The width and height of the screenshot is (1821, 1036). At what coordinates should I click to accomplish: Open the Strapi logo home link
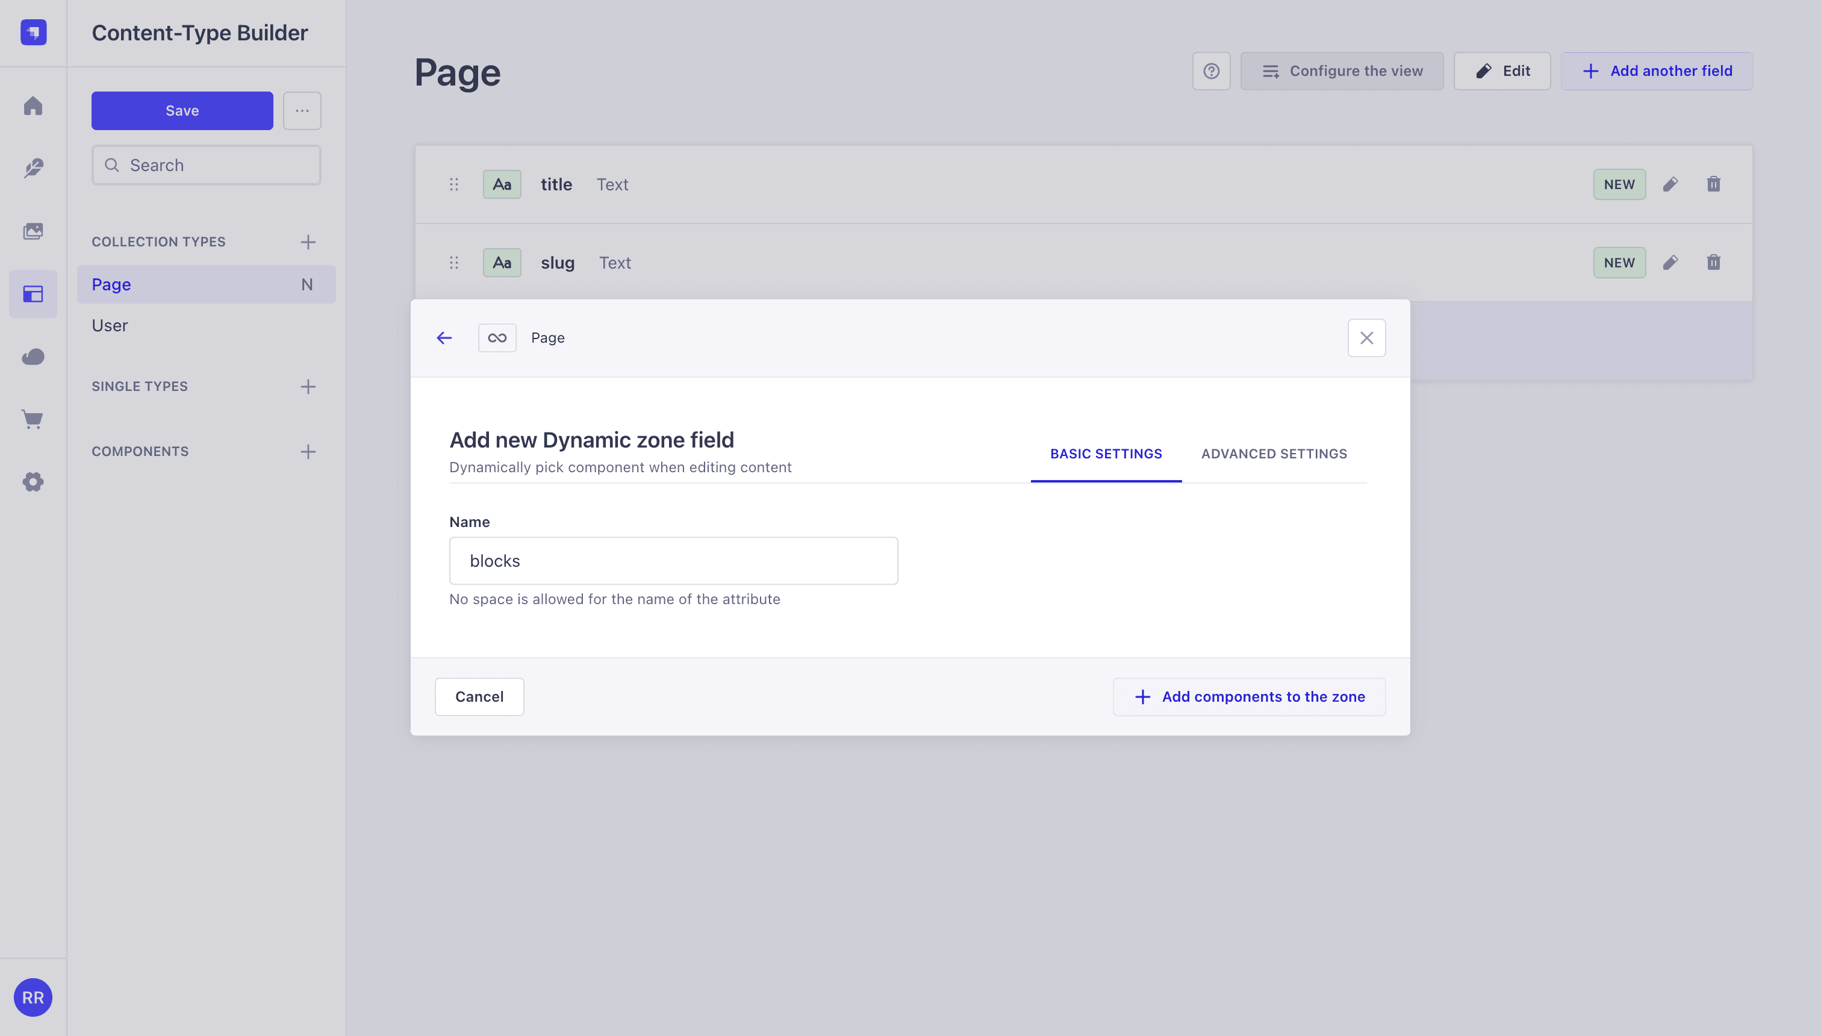coord(34,33)
